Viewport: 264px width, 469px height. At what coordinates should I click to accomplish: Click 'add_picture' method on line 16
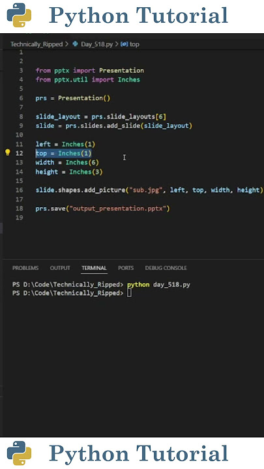point(105,190)
